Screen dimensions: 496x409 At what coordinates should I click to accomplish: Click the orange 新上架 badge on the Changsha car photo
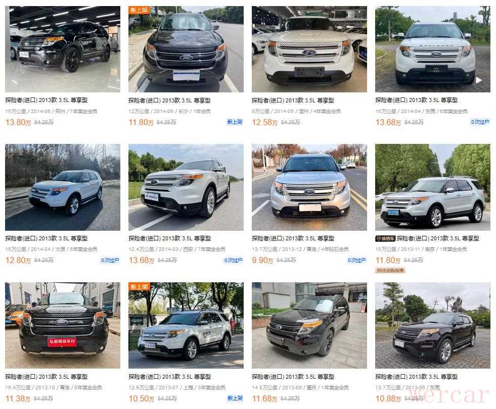139,10
